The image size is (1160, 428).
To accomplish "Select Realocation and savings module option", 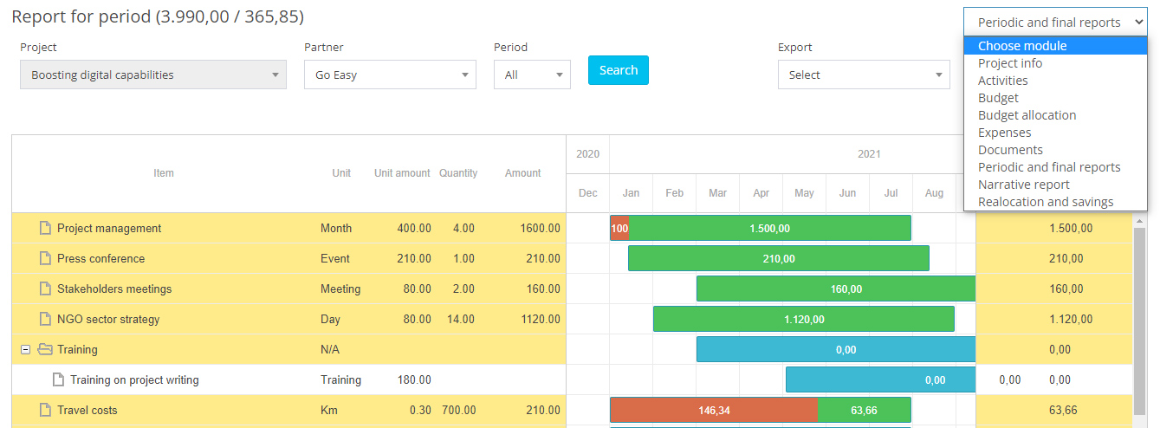I will tap(1045, 202).
